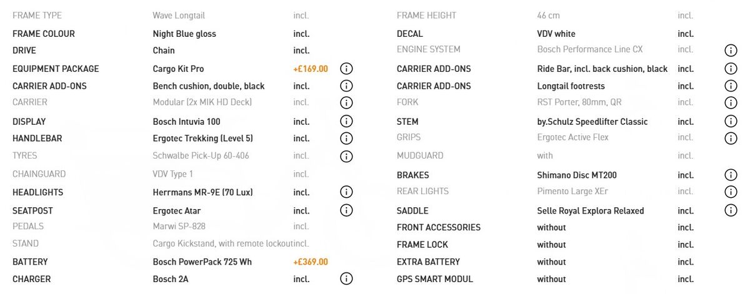Image resolution: width=750 pixels, height=294 pixels.
Task: Open info icon for Equipment Package row
Action: point(346,69)
